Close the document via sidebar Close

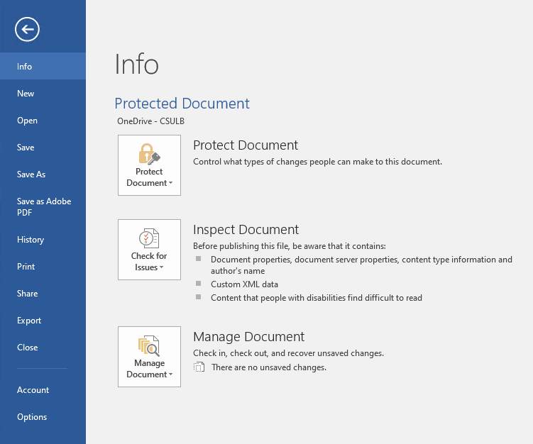[x=43, y=348]
